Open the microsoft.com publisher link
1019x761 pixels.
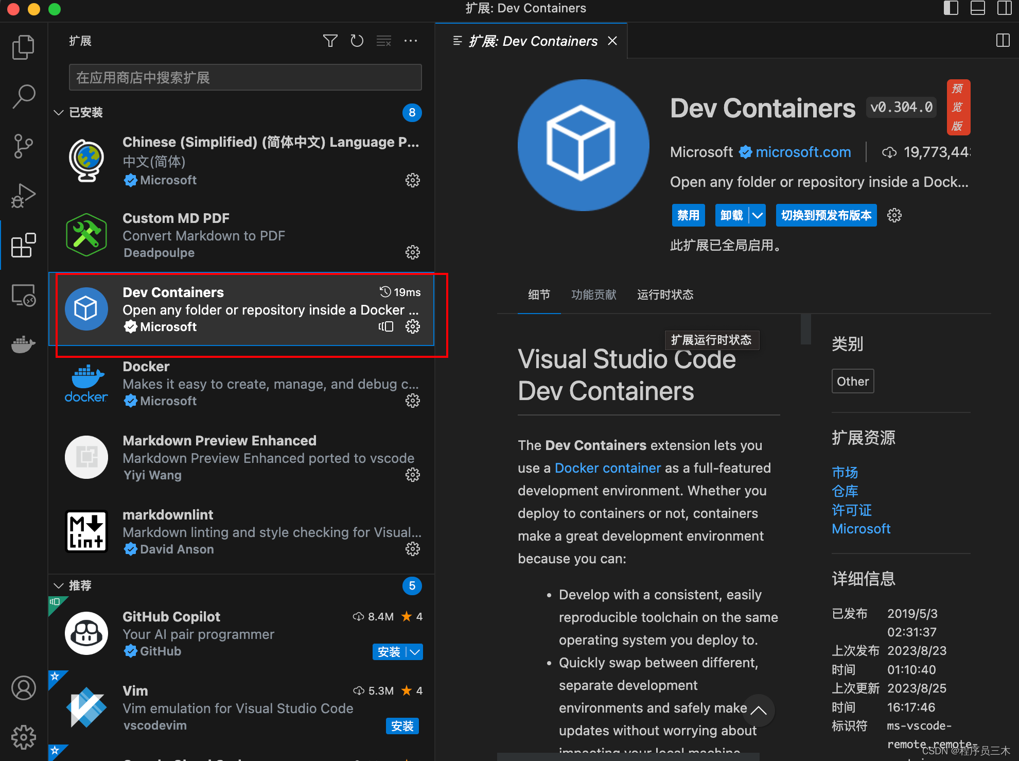click(x=803, y=152)
